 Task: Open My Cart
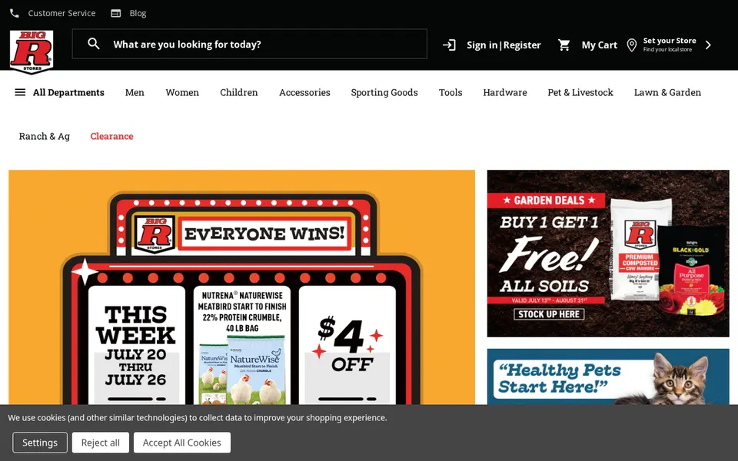599,45
